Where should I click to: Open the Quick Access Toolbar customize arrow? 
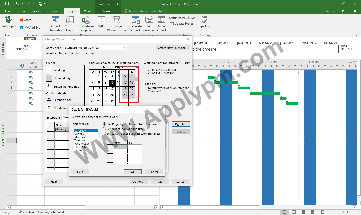pyautogui.click(x=52, y=4)
